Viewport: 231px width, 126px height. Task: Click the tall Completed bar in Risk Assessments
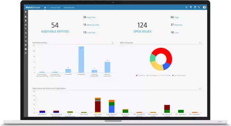coord(81,60)
